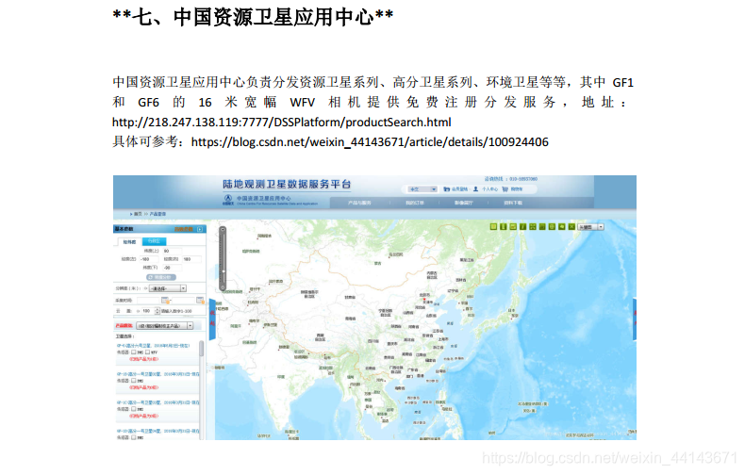Open the 产品与服务 menu
This screenshot has height=475, width=745.
[x=359, y=203]
